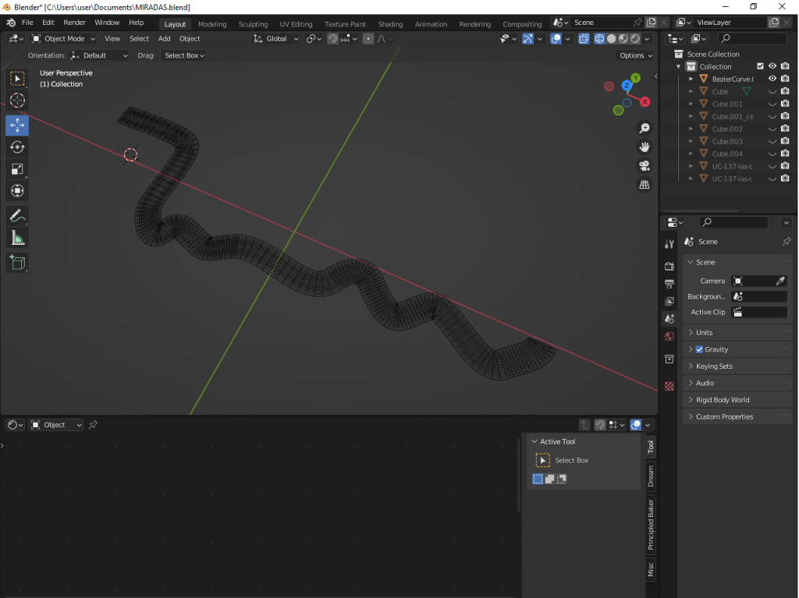The image size is (799, 598).
Task: Open the Select Box drag dropdown
Action: pyautogui.click(x=184, y=55)
